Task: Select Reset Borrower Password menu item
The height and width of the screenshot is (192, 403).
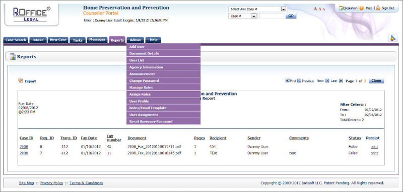Action: coord(163,122)
